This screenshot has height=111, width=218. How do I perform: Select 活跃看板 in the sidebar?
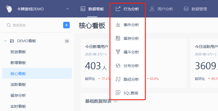pos(18,85)
